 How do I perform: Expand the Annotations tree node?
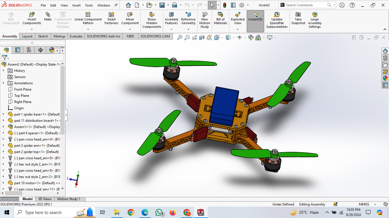coord(3,83)
